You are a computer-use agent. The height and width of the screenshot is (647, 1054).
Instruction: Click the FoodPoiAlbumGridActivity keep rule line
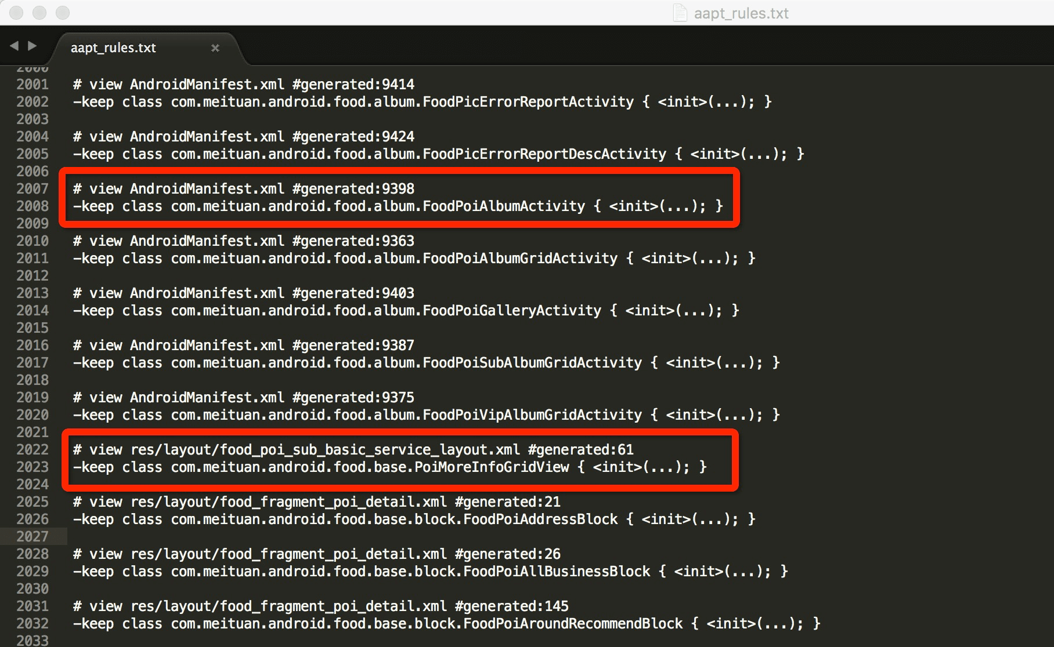(414, 259)
